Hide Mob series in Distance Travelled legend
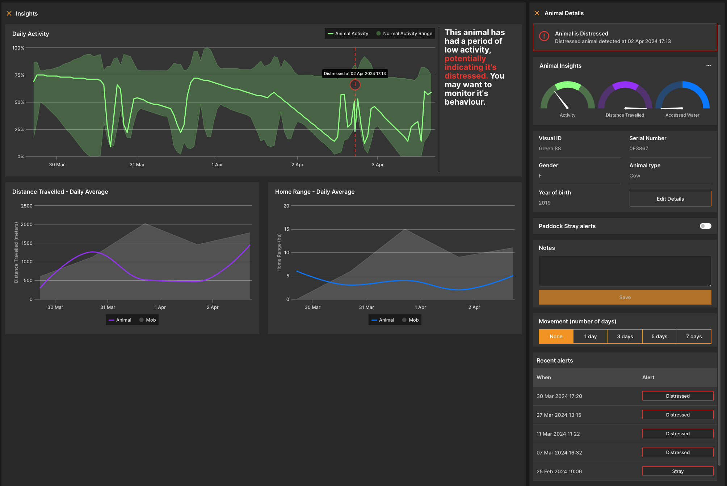The image size is (727, 486). coord(147,320)
